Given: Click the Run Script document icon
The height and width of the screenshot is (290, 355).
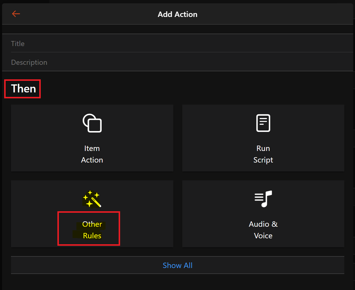Looking at the screenshot, I should coord(263,123).
